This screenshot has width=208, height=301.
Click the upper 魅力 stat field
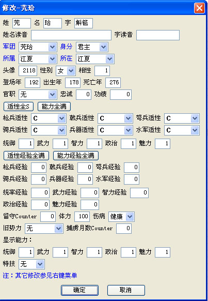[x=163, y=144]
